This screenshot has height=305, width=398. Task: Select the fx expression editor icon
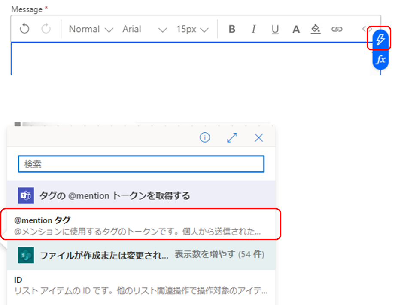(x=380, y=60)
